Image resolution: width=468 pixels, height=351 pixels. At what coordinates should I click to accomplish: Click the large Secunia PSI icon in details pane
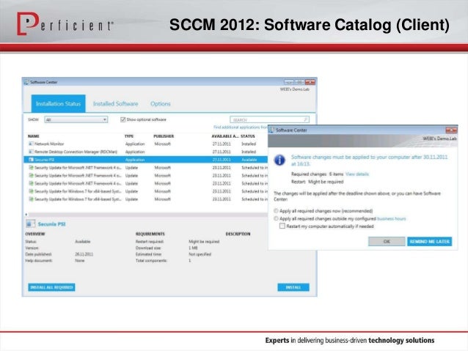(30, 223)
